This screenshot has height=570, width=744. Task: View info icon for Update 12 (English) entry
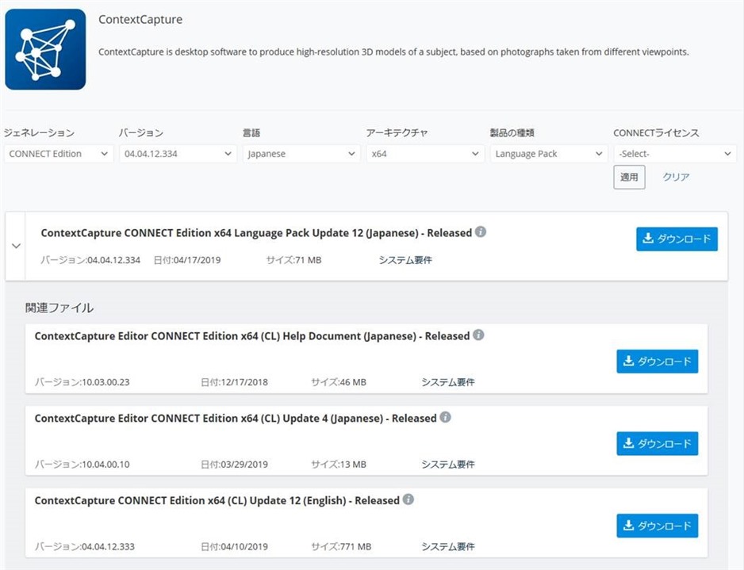point(408,500)
